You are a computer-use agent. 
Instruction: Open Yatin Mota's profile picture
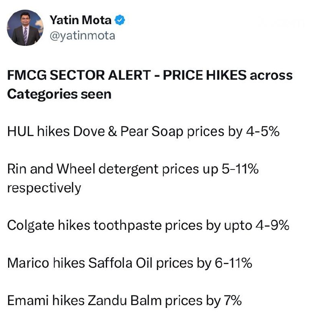[x=25, y=28]
